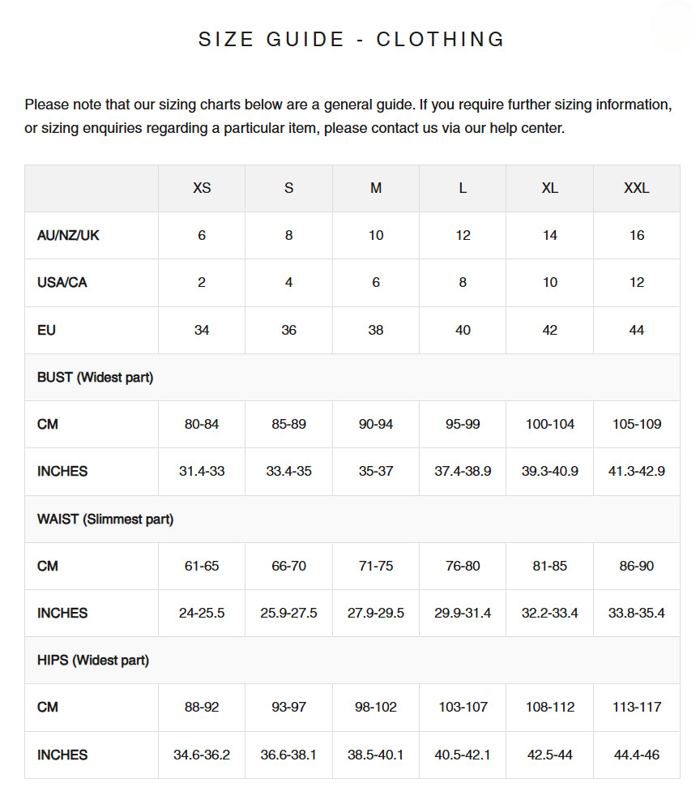This screenshot has width=700, height=800.
Task: Select hips CM cell 113-117 for XXL
Action: (637, 707)
